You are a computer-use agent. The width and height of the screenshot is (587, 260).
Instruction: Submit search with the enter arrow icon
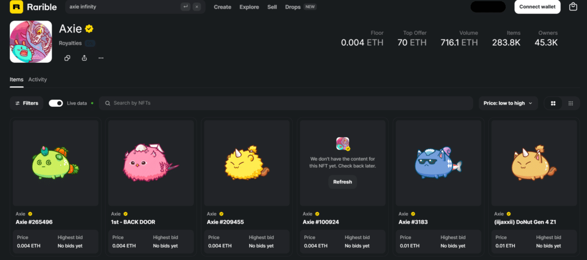(x=185, y=7)
